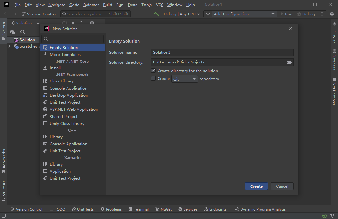
Task: Select Xamarin Application template
Action: 72,171
